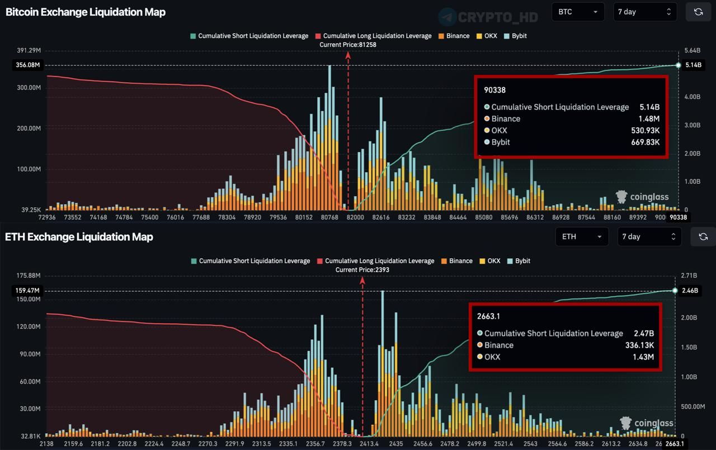Screen dimensions: 716x450
Task: Click the 5.64B right axis label
Action: [693, 50]
